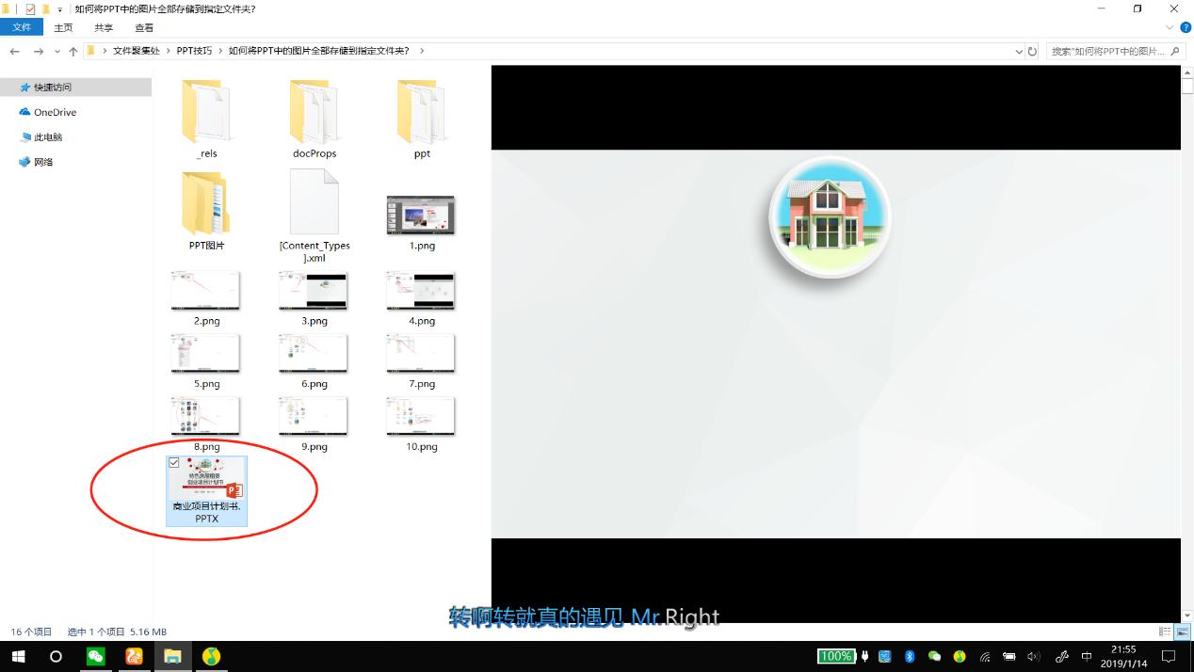Switch to details view layout

[x=1166, y=632]
